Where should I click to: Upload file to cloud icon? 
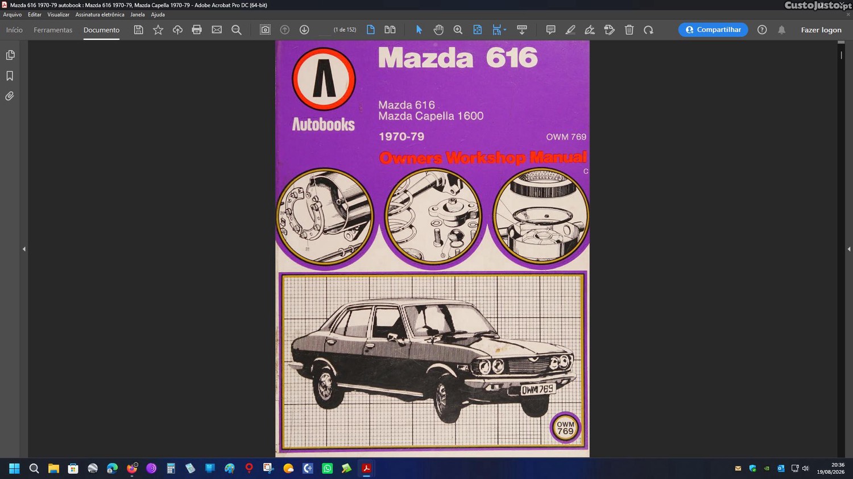tap(177, 30)
